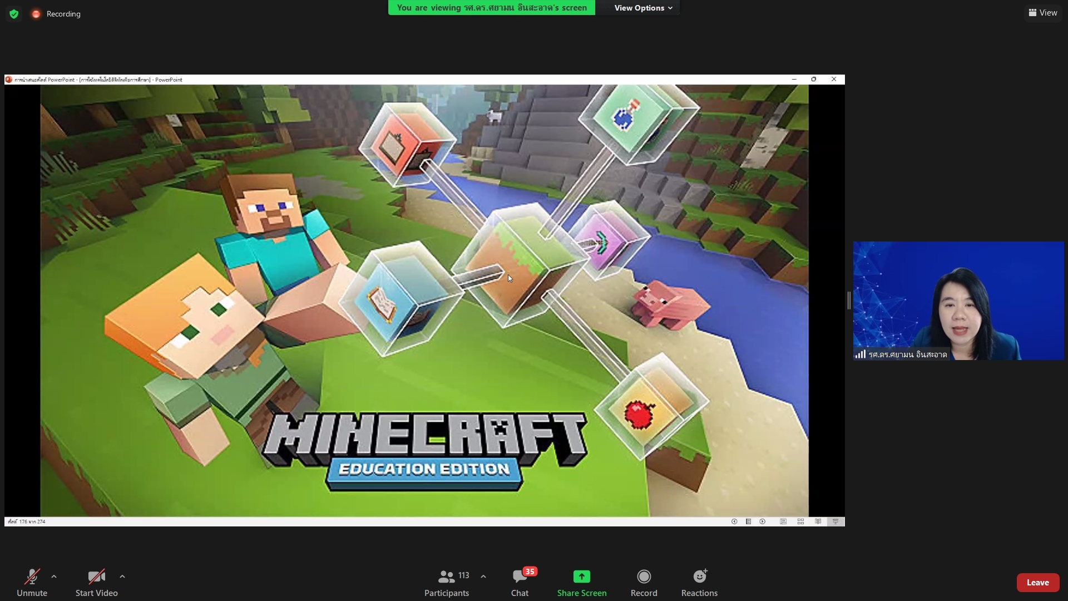Click the green encryption shield icon
This screenshot has width=1068, height=601.
[14, 14]
